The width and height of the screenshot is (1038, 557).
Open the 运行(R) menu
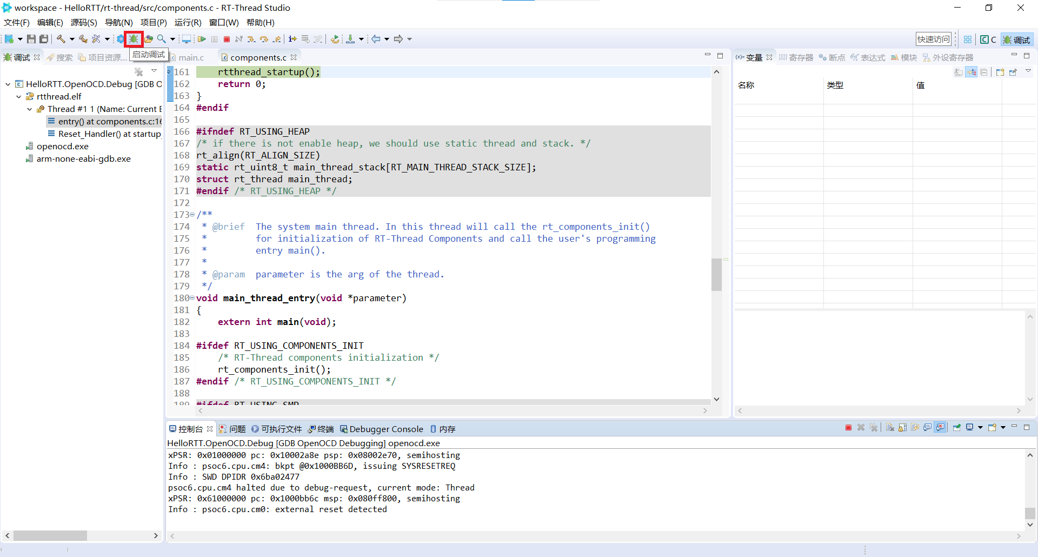click(188, 22)
